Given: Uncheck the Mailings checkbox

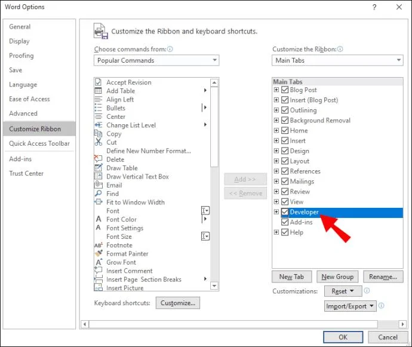Looking at the screenshot, I should tap(285, 181).
